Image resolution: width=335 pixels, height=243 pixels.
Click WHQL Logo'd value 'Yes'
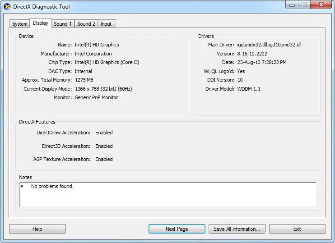point(241,71)
